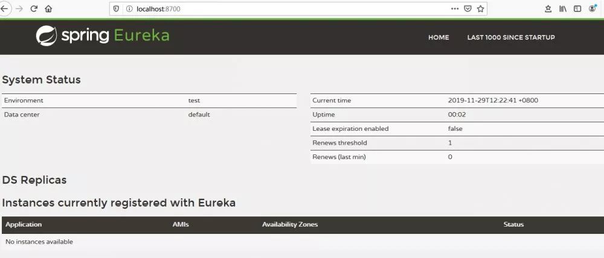Save page to Pocket icon
This screenshot has height=258, width=604.
468,9
